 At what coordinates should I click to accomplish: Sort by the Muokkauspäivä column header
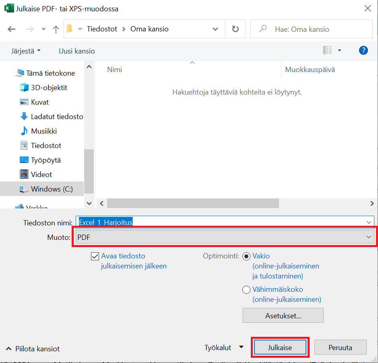pos(310,70)
